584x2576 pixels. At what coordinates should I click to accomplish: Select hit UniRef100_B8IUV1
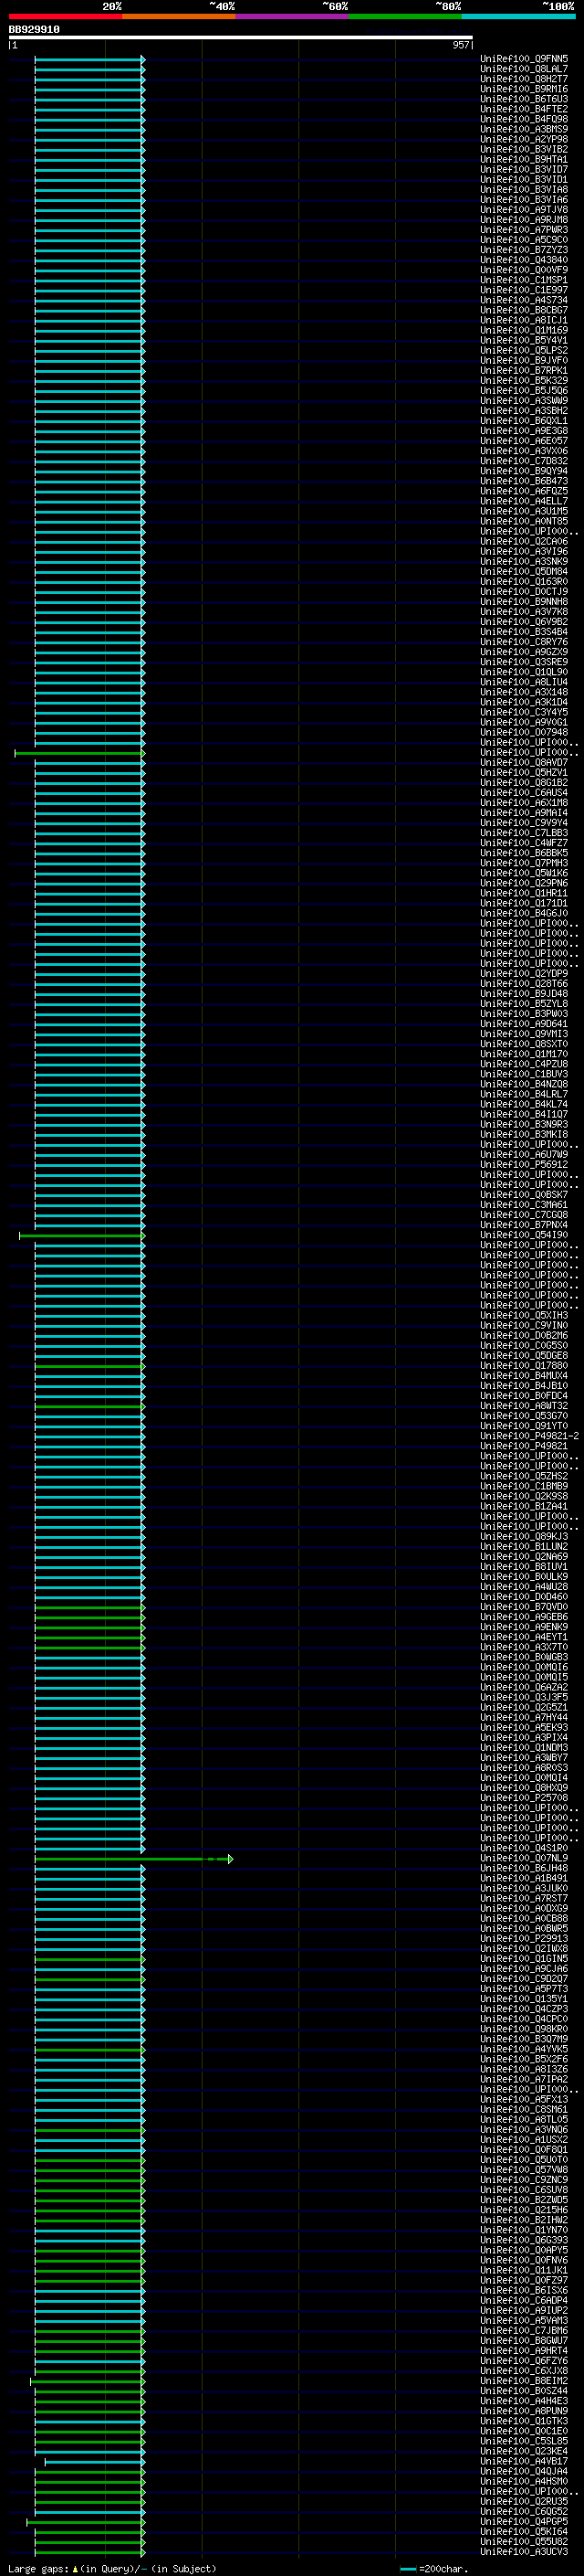point(524,1567)
